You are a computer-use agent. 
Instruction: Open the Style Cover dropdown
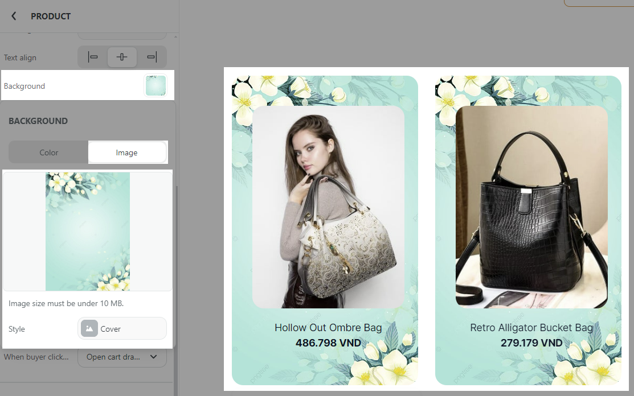[x=122, y=329]
